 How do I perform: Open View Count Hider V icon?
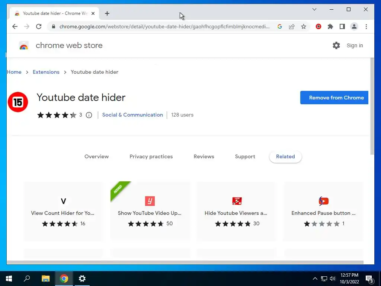point(63,201)
